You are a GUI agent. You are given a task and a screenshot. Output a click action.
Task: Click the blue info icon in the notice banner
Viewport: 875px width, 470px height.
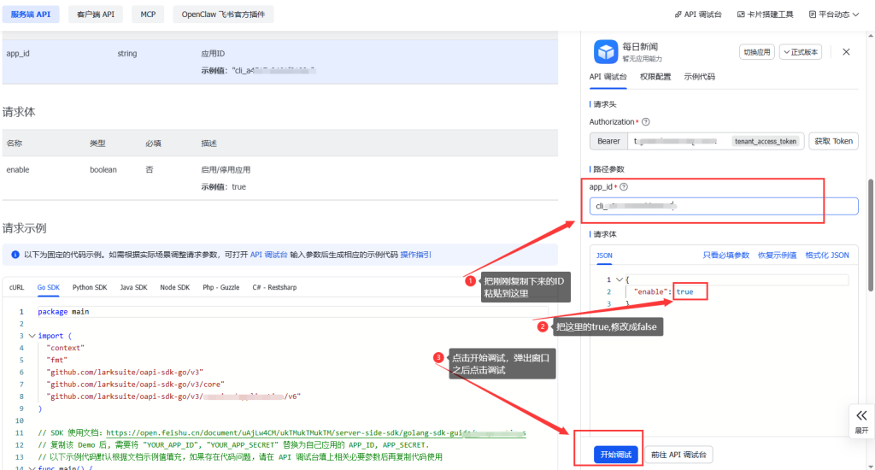(x=15, y=255)
